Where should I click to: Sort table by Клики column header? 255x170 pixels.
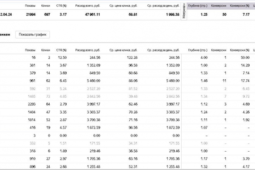[x=45, y=50]
